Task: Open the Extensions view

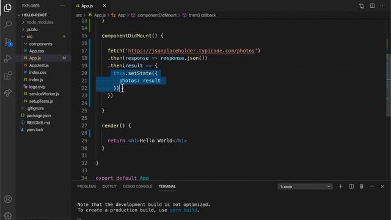Action: pos(8,75)
